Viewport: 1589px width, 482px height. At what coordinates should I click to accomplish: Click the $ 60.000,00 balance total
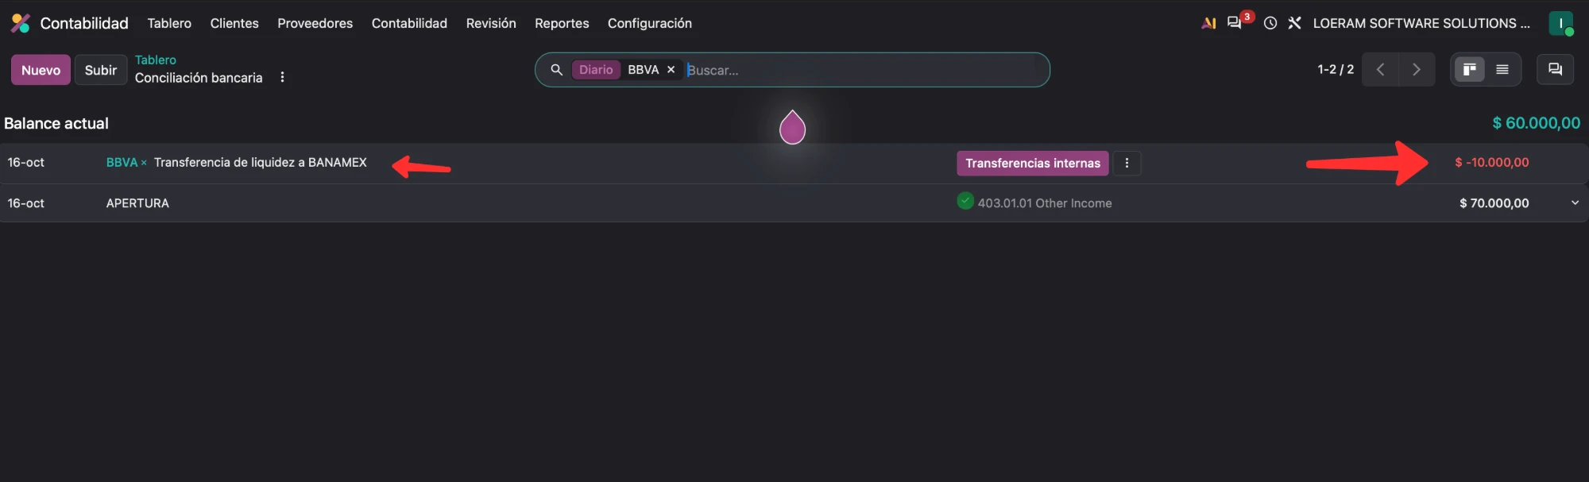click(1536, 123)
